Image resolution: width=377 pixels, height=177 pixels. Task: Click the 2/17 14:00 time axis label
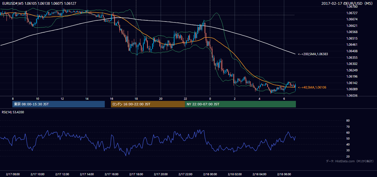click(x=87, y=174)
